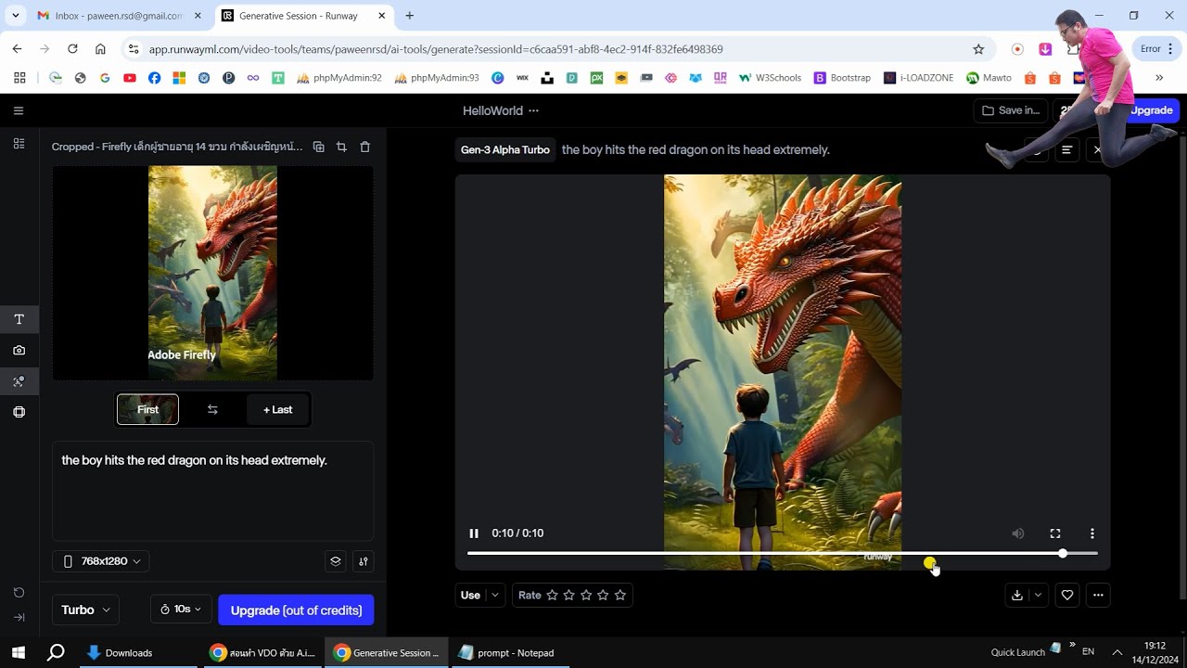Open the W3Schools bookmark
The image size is (1187, 668).
(x=770, y=78)
